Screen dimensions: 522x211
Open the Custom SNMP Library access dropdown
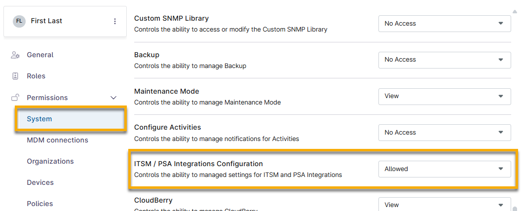click(445, 23)
